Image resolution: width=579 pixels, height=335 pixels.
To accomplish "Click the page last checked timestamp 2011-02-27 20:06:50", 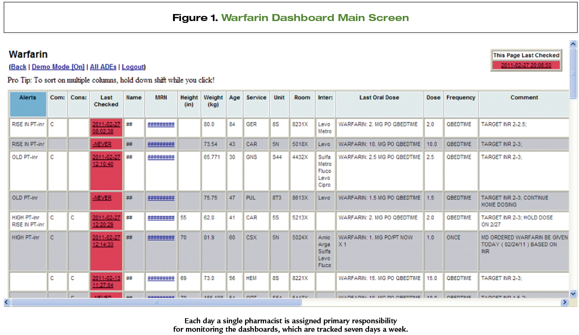I will (526, 65).
